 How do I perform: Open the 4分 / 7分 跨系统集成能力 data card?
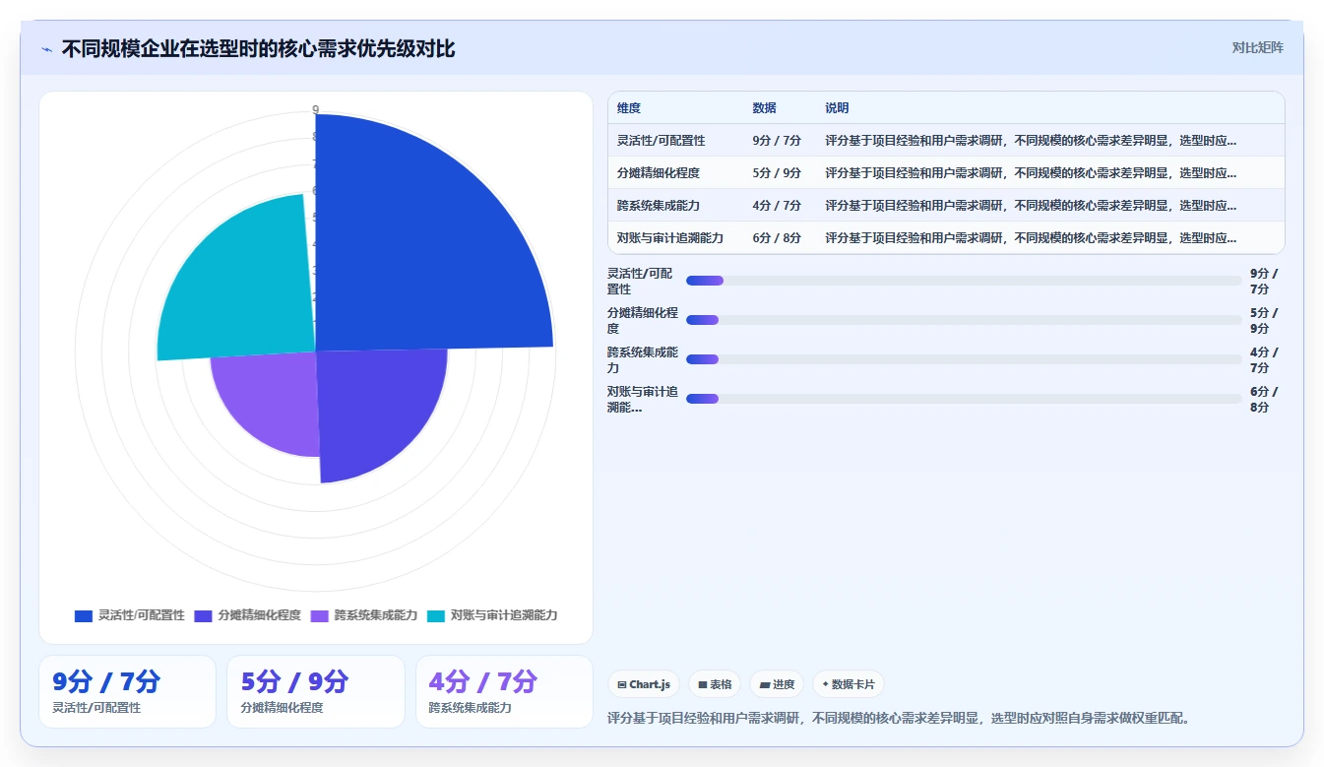[504, 691]
